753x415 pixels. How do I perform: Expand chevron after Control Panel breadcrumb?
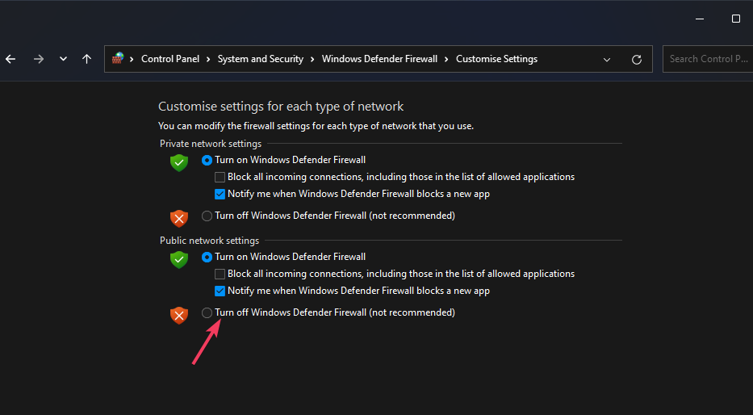point(208,59)
